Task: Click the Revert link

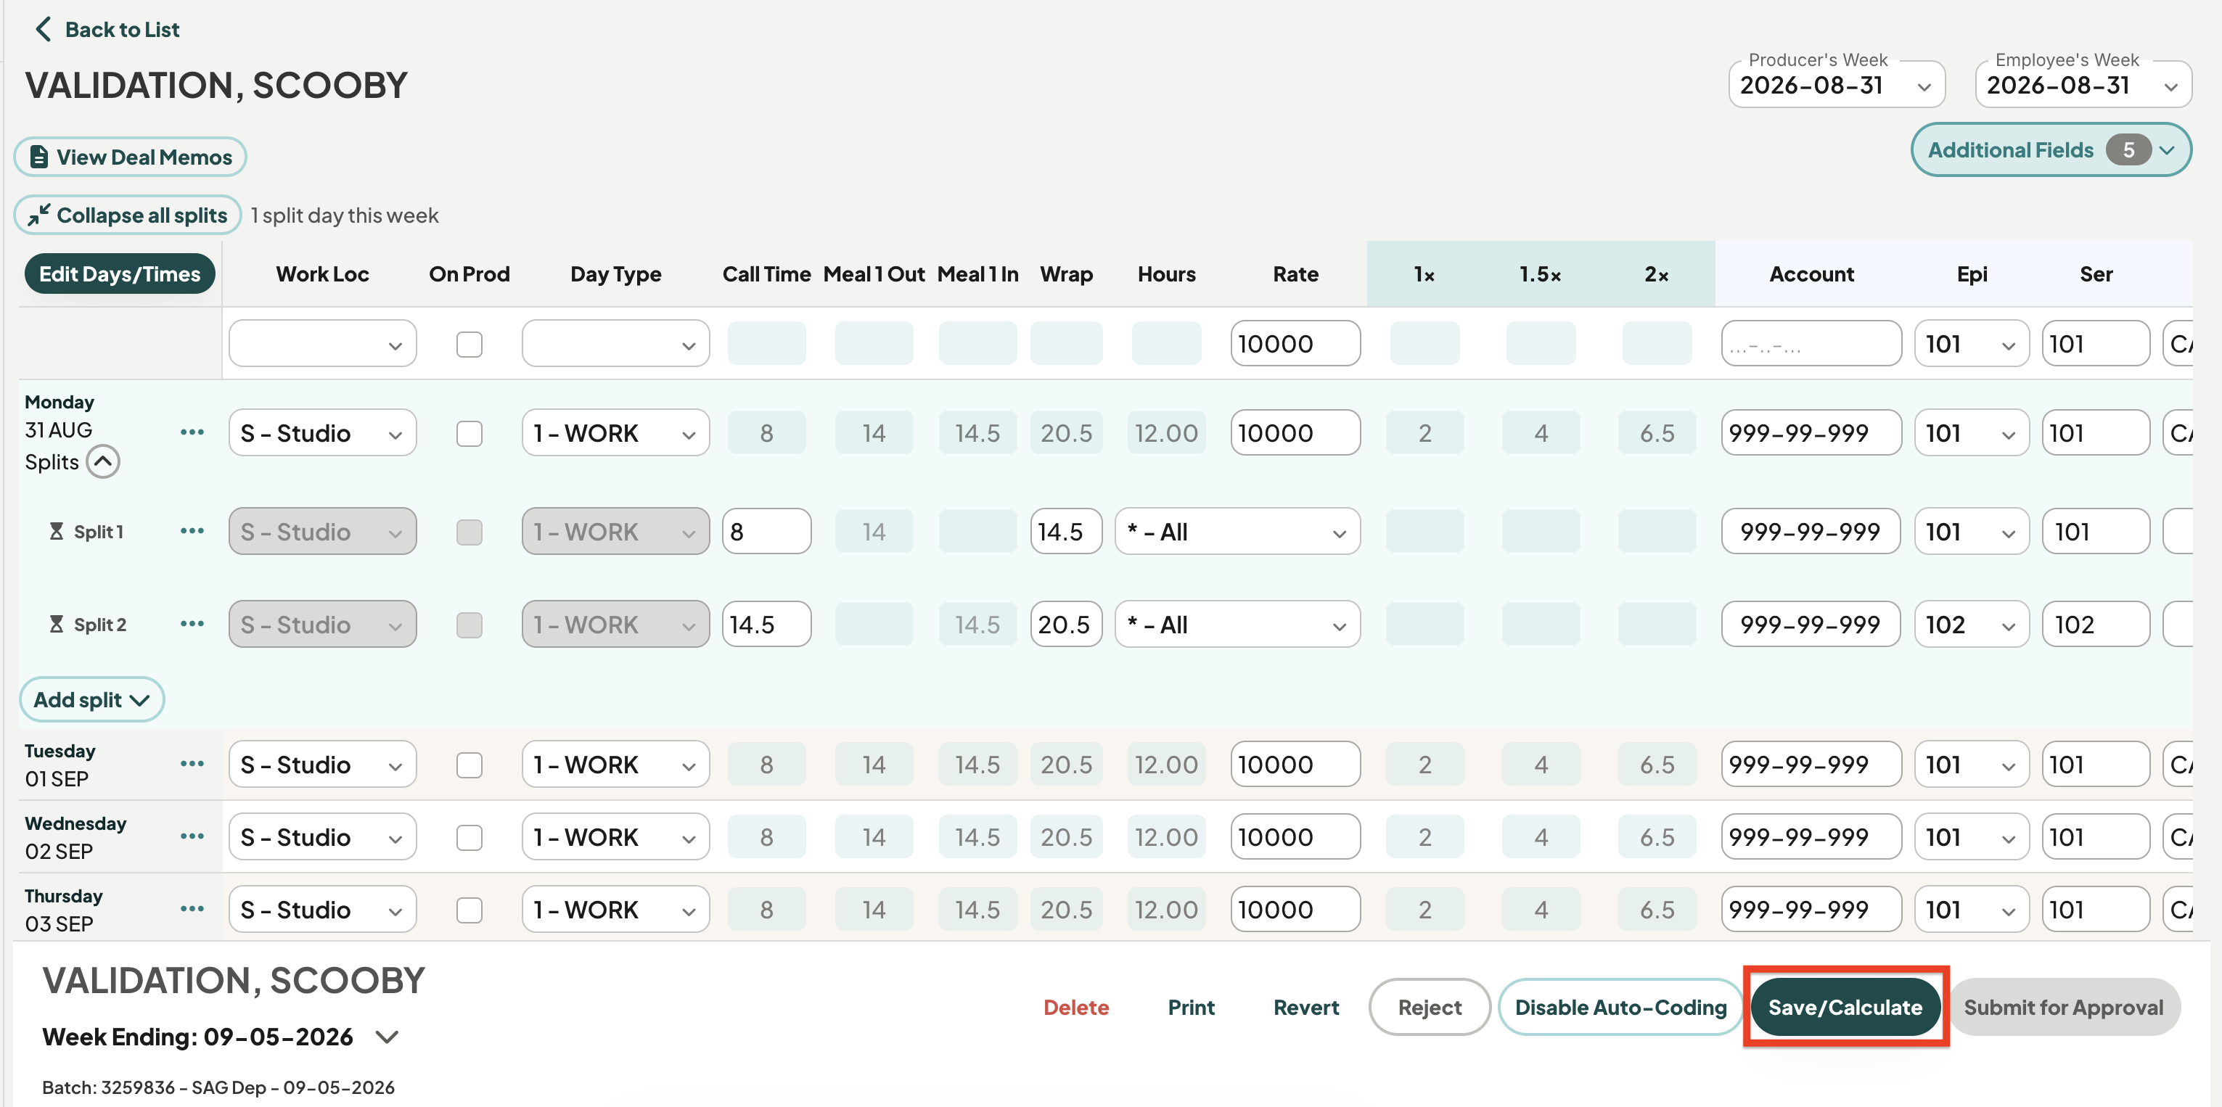Action: tap(1306, 1007)
